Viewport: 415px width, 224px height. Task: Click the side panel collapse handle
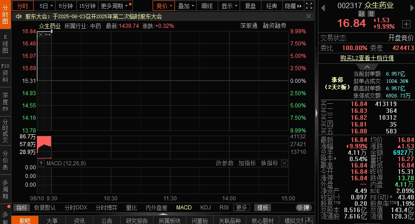pos(317,113)
